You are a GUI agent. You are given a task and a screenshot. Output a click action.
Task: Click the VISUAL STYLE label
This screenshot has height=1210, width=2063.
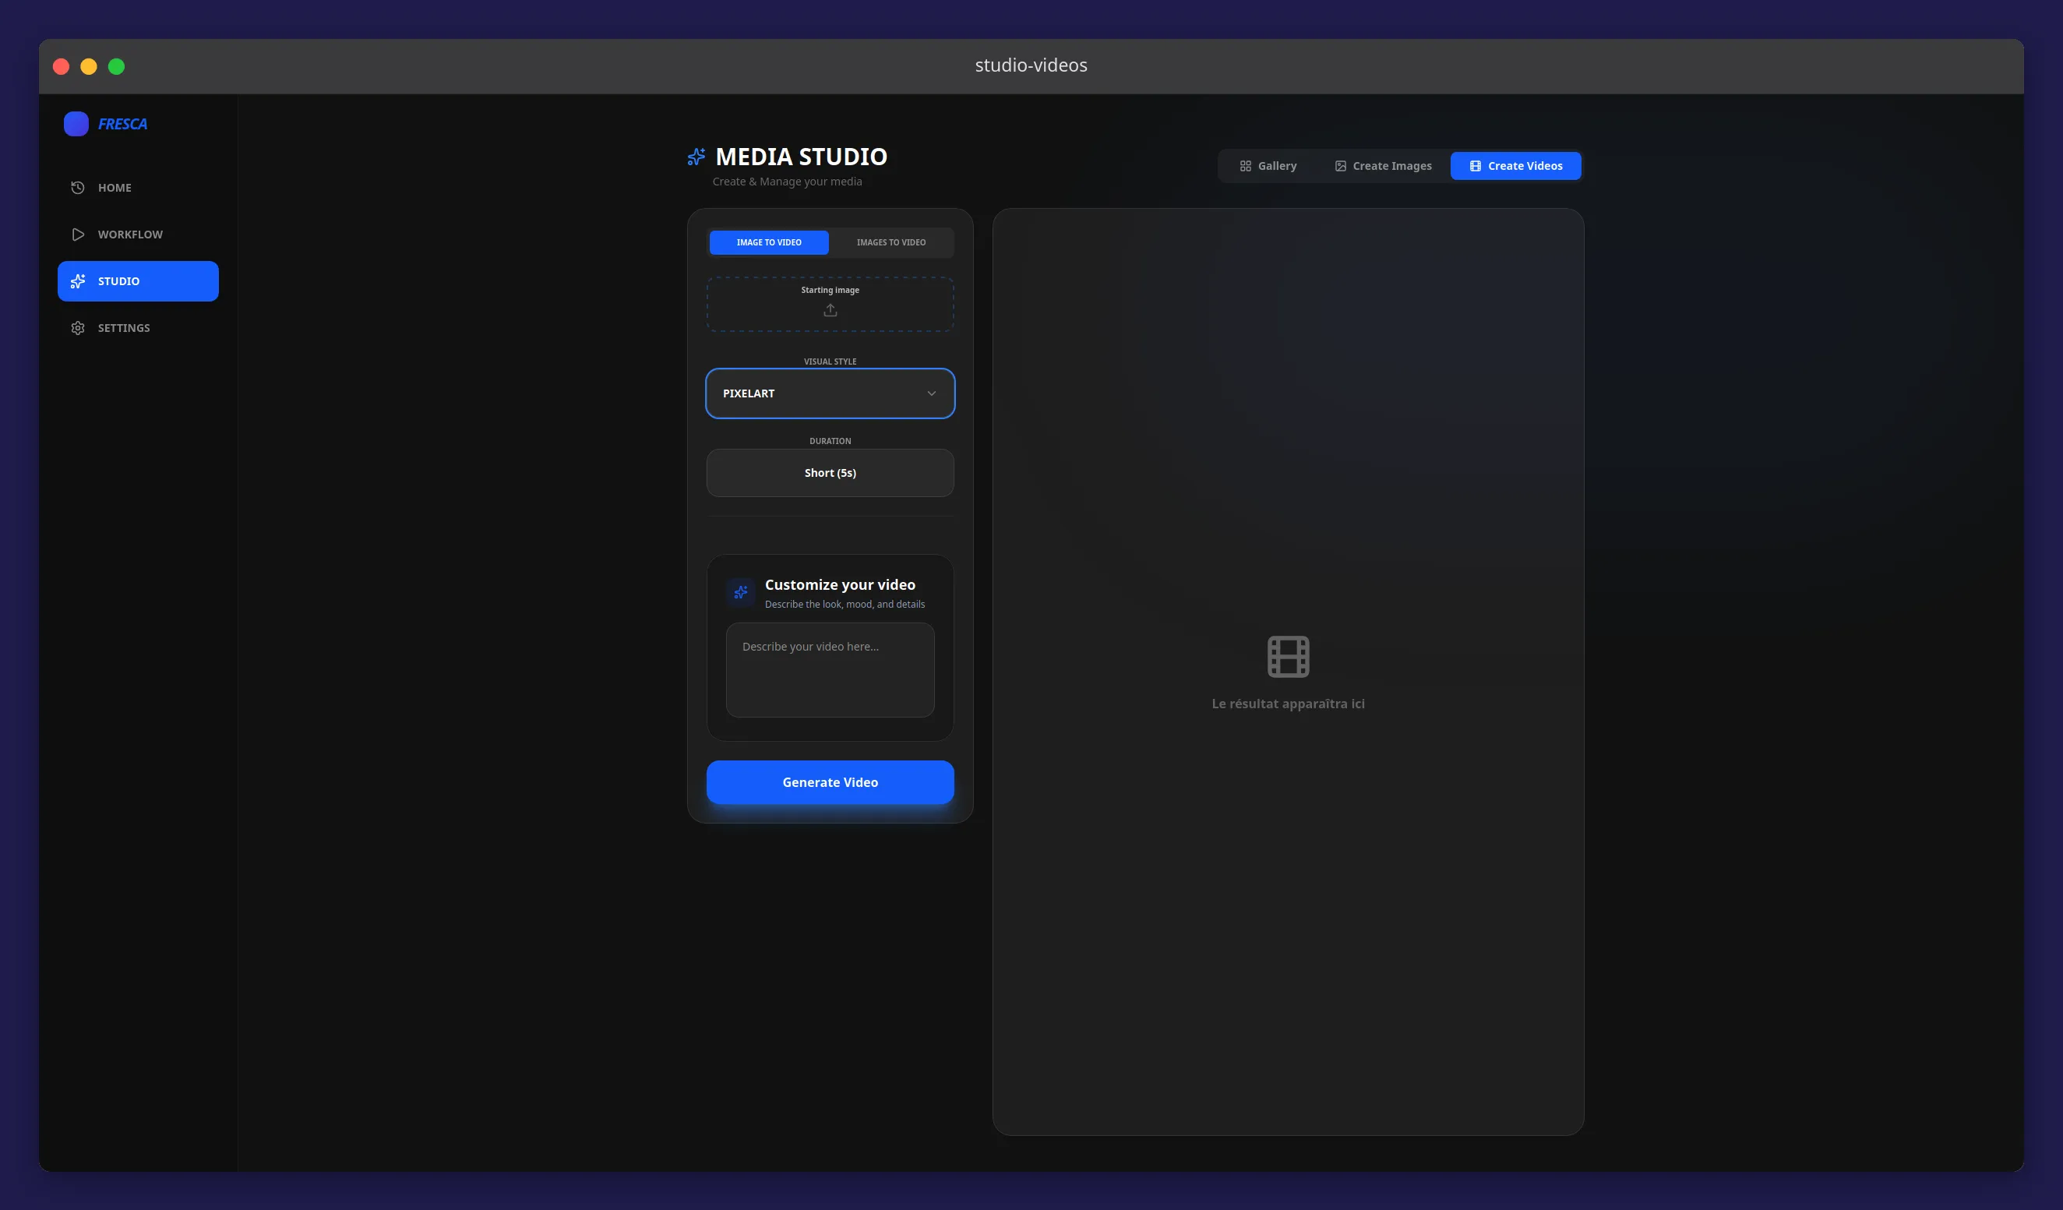tap(830, 362)
